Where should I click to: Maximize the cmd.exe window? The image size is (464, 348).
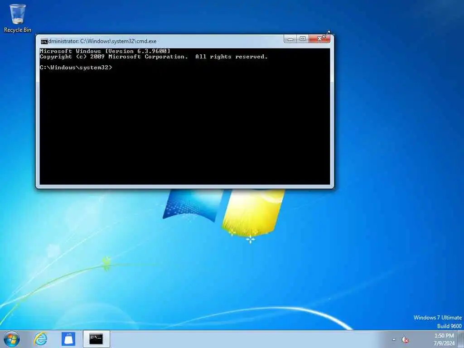coord(302,39)
